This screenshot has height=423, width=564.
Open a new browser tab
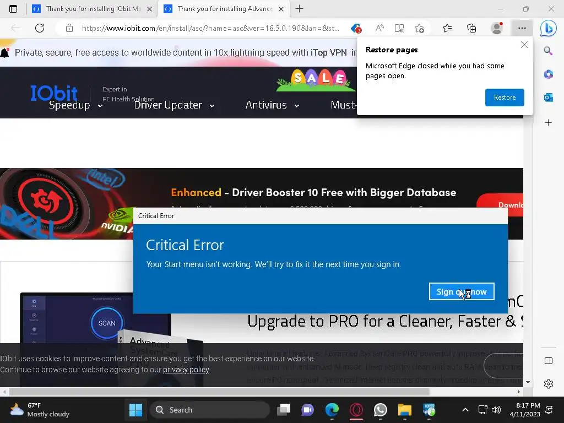point(299,9)
